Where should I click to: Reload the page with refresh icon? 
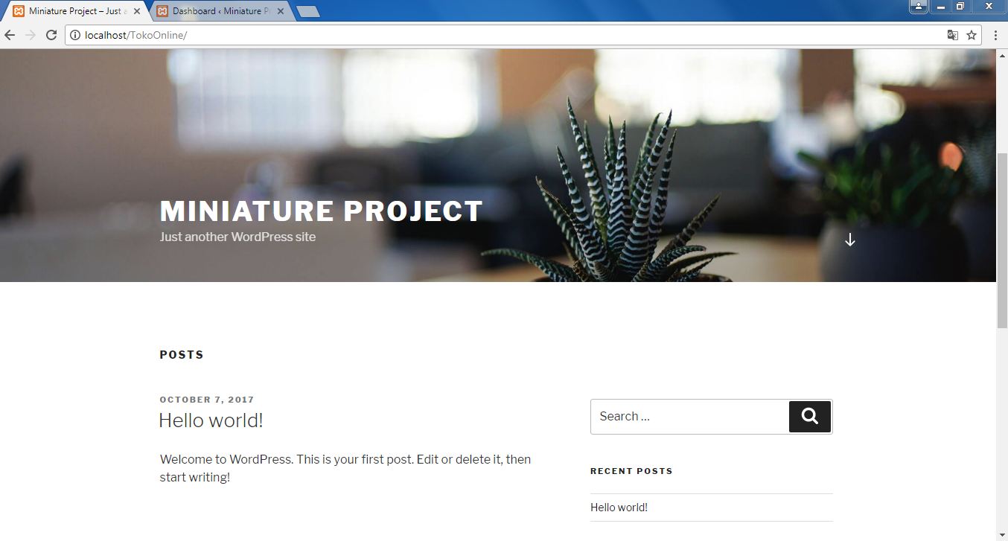click(51, 35)
